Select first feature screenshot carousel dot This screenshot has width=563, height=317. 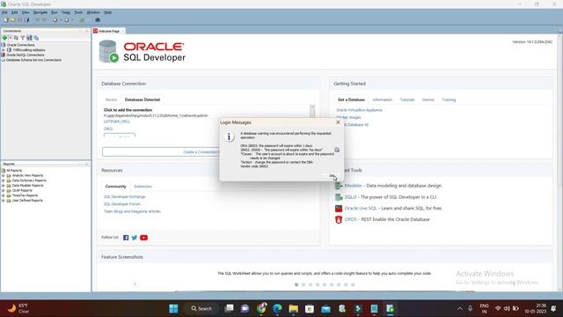[296, 284]
